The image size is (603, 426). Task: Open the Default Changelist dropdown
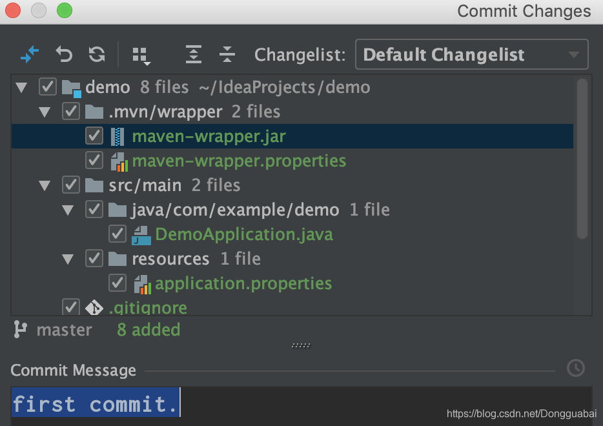click(471, 54)
